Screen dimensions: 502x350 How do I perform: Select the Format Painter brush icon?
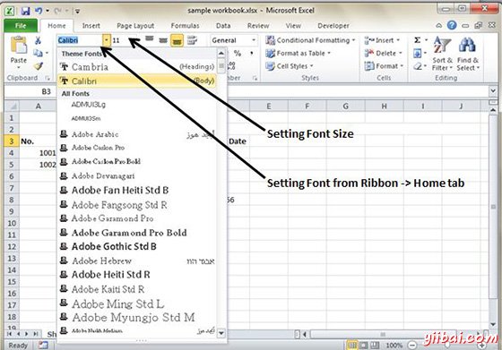click(38, 66)
